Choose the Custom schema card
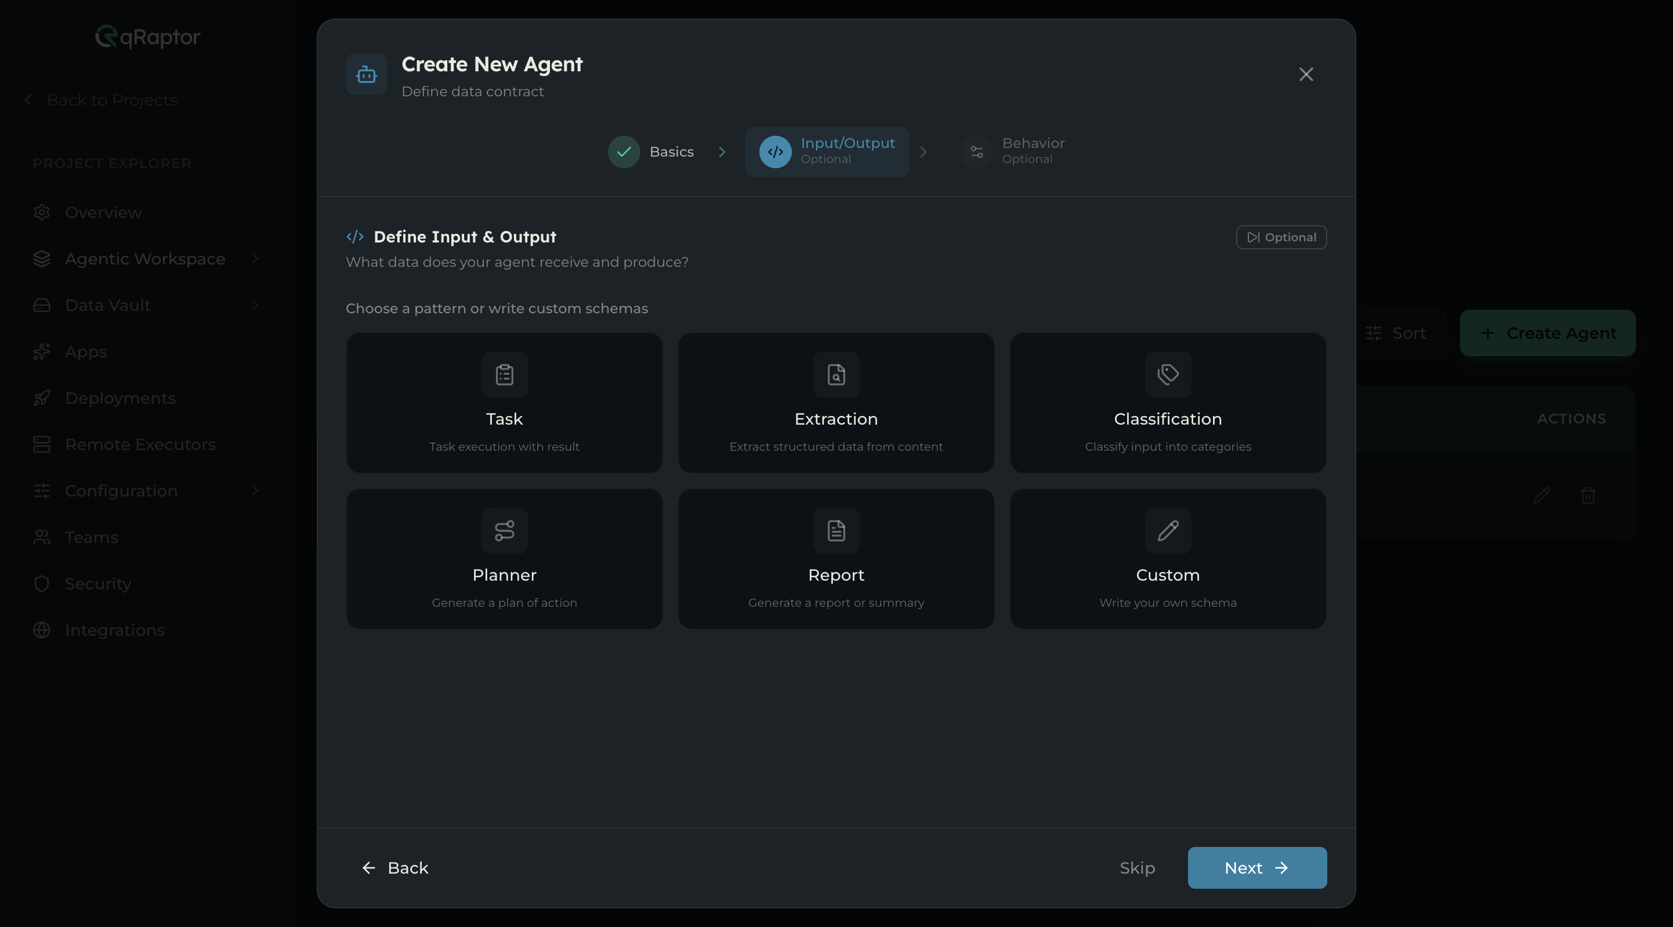The height and width of the screenshot is (927, 1673). [x=1168, y=559]
